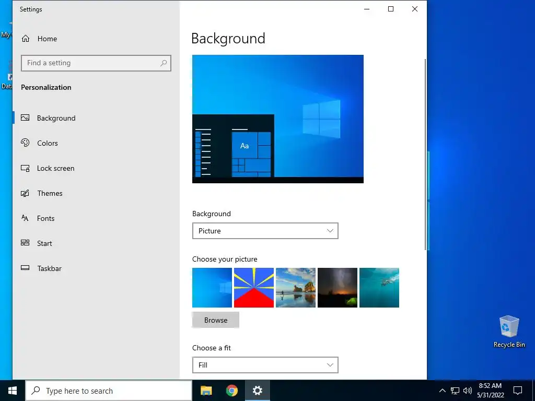Screen dimensions: 535x401
Task: Select the night sky tent wallpaper thumbnail
Action: 338,288
